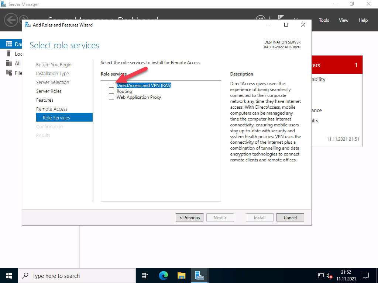The width and height of the screenshot is (378, 283).
Task: Select the Web Application Proxy label
Action: pos(139,97)
